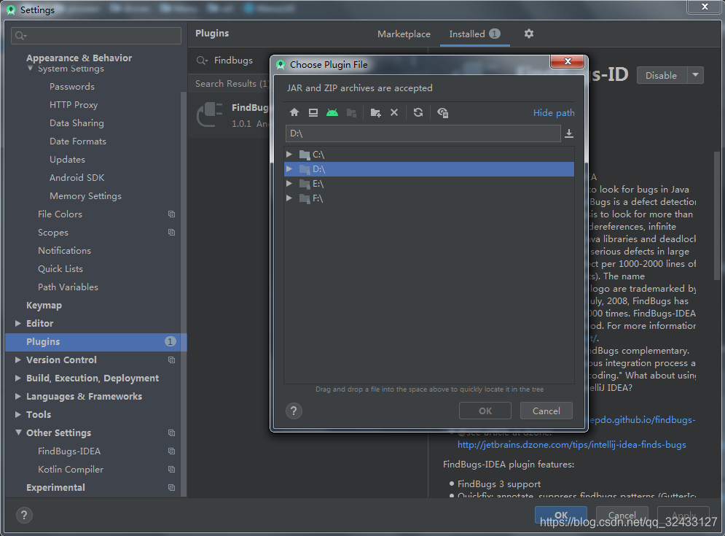The width and height of the screenshot is (725, 536).
Task: Select Plugins in the settings tree
Action: [x=95, y=341]
